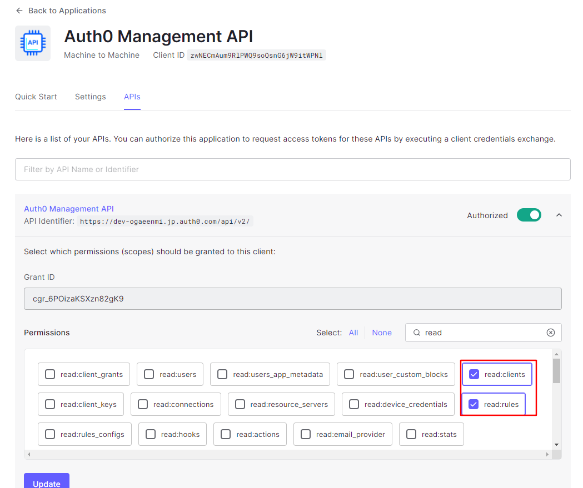Click the permissions search field containing read
583x488 pixels.
click(484, 333)
